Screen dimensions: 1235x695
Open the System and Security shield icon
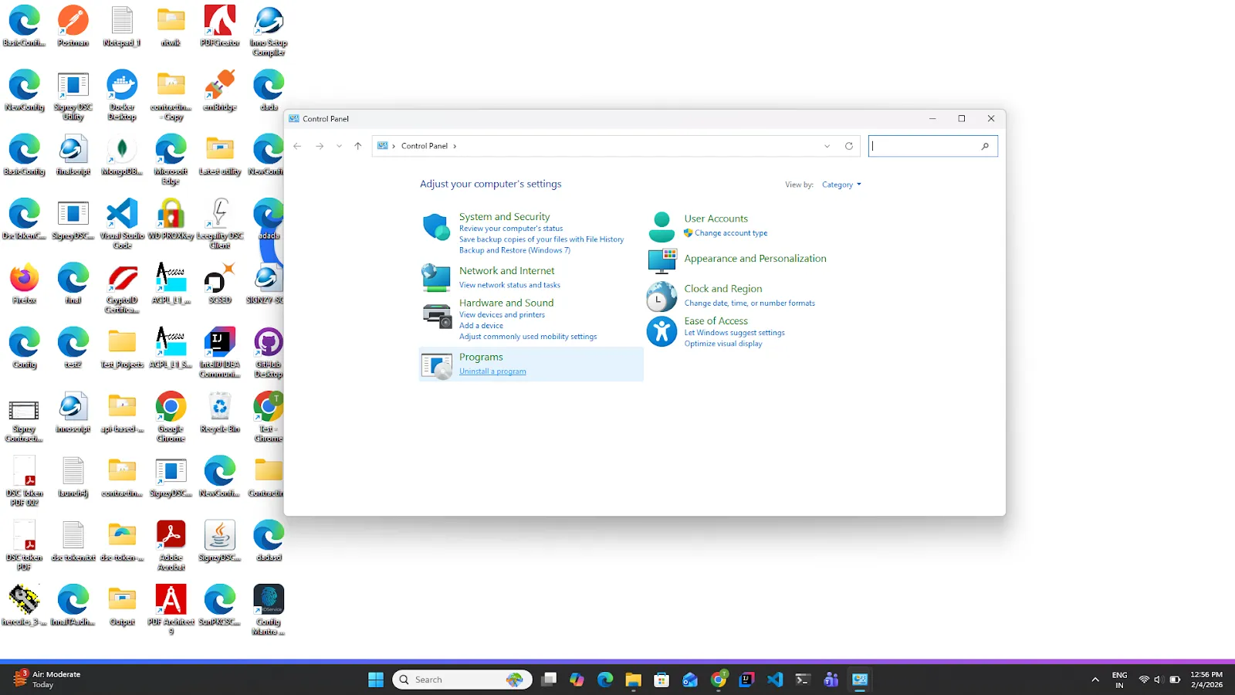point(436,227)
